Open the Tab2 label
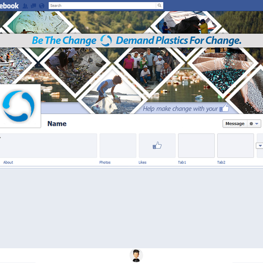 (221, 162)
